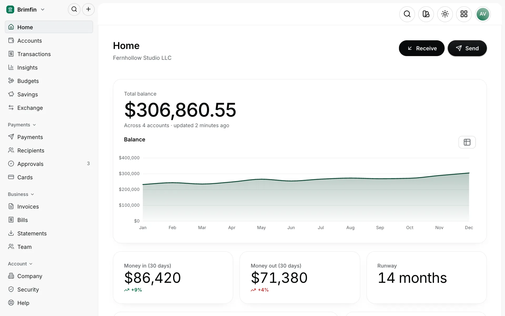Click the Send button
Image resolution: width=505 pixels, height=316 pixels.
pos(467,48)
